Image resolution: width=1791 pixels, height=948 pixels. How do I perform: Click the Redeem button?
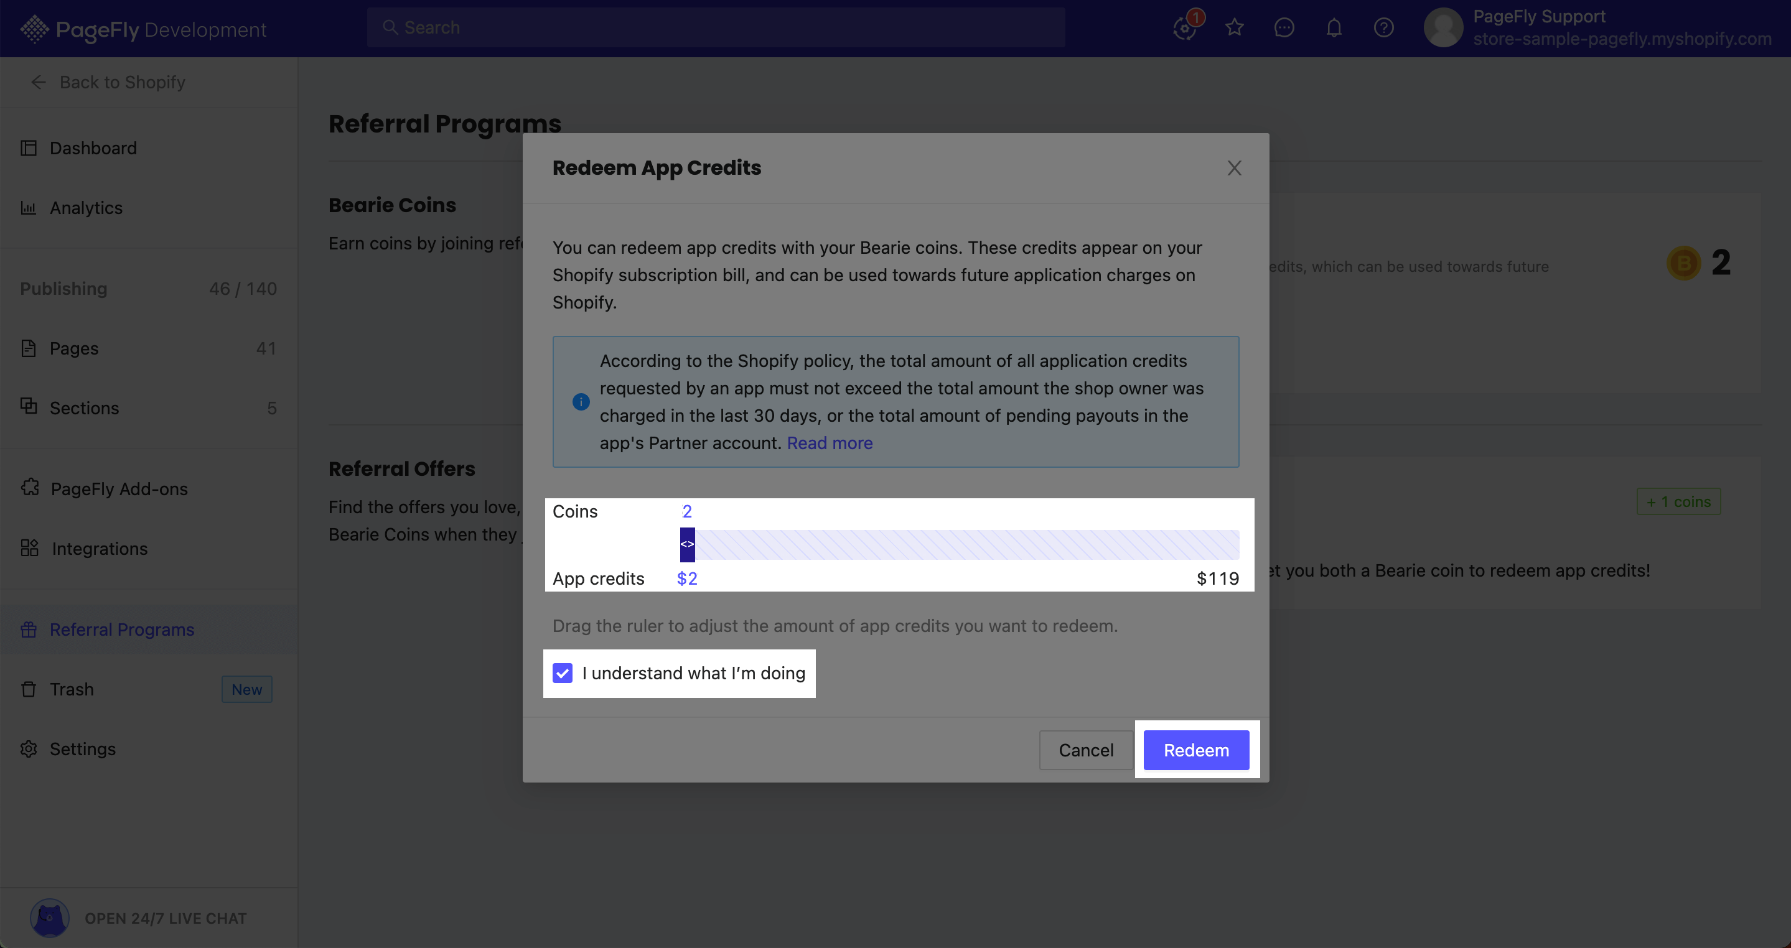coord(1196,749)
